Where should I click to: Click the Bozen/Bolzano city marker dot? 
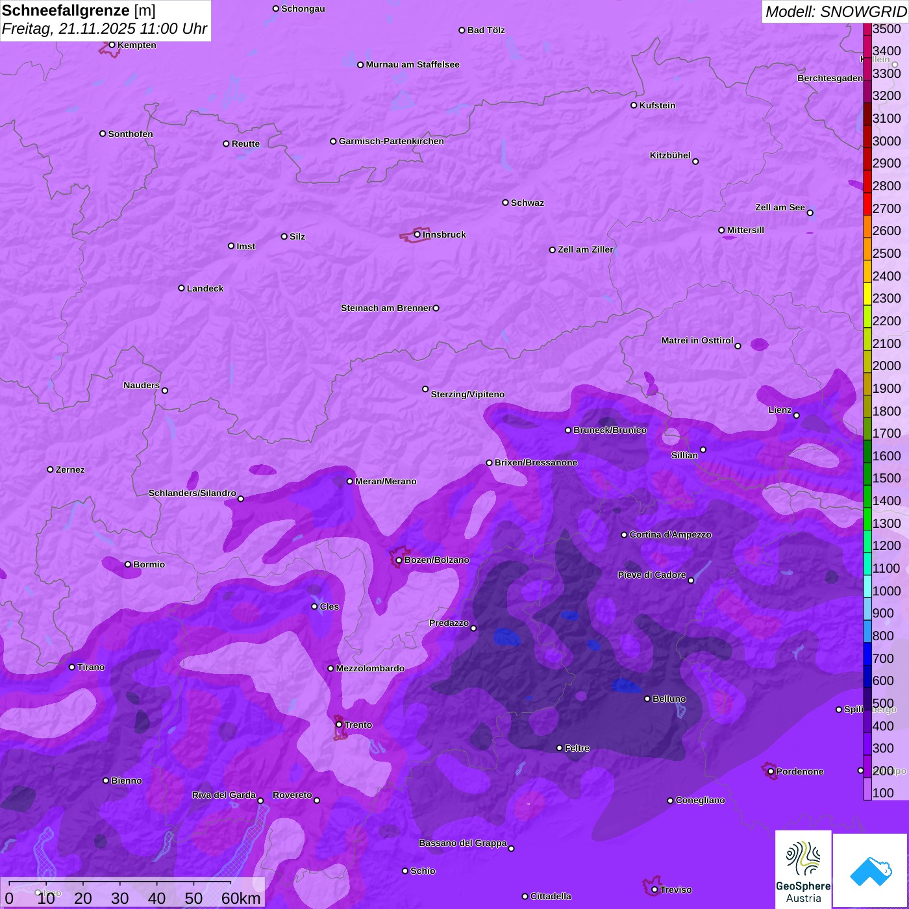[x=399, y=560]
